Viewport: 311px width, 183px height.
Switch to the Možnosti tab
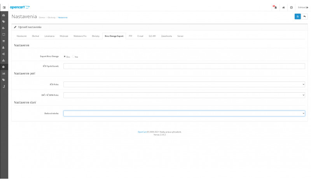tap(64, 36)
